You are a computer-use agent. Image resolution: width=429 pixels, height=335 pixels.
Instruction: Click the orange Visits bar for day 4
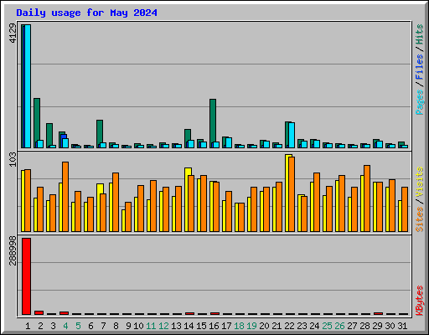65,197
